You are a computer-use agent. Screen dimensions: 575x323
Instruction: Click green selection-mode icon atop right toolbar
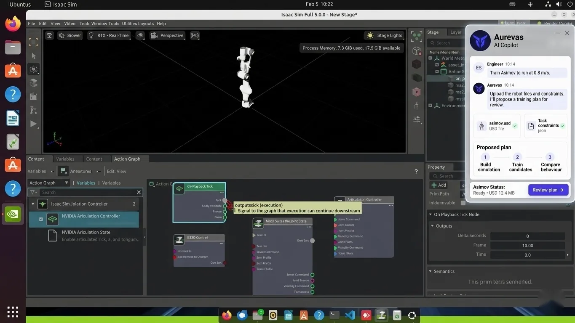(417, 36)
